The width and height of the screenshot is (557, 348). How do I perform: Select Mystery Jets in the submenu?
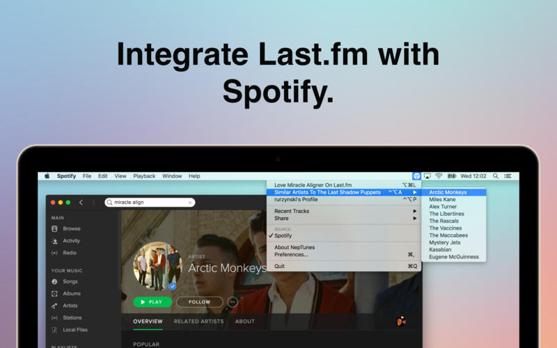point(454,242)
